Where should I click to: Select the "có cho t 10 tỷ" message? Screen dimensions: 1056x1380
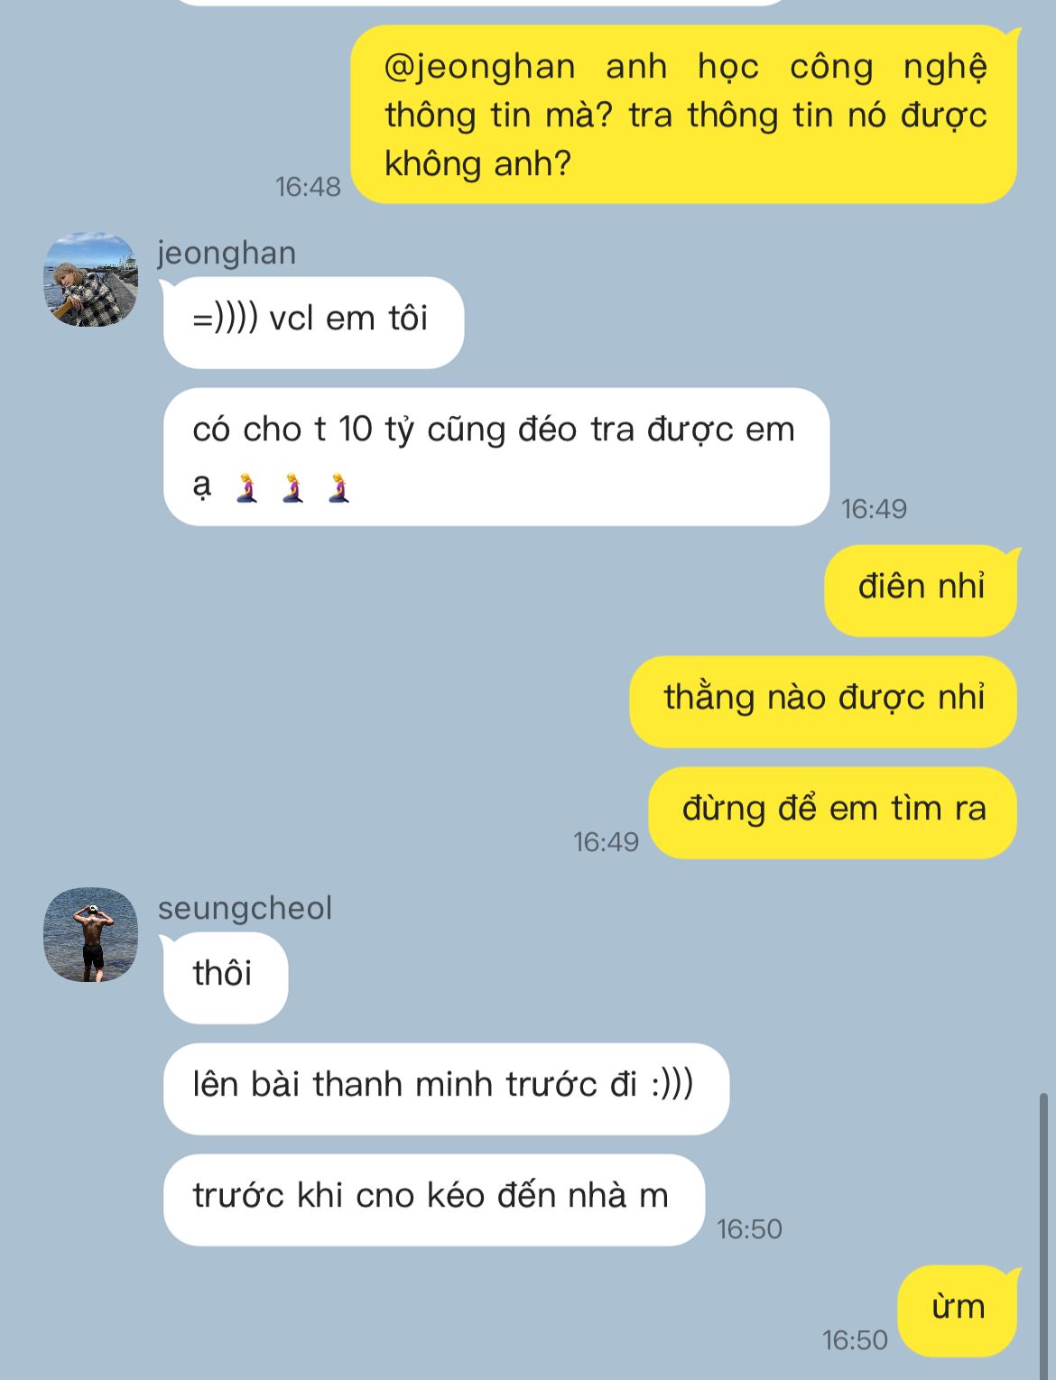point(496,457)
